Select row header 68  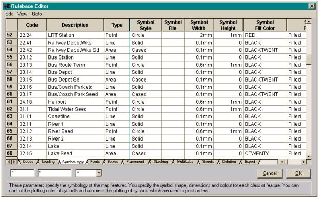(x=12, y=153)
